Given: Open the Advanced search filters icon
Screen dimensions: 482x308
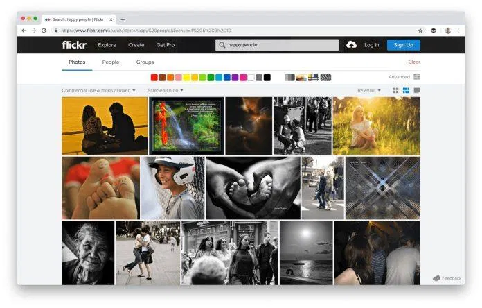Looking at the screenshot, I should coord(416,77).
